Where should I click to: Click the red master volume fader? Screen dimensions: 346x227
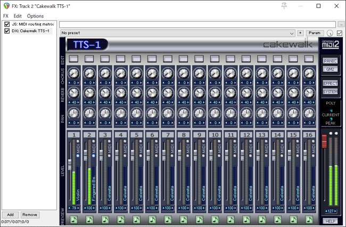tap(324, 141)
